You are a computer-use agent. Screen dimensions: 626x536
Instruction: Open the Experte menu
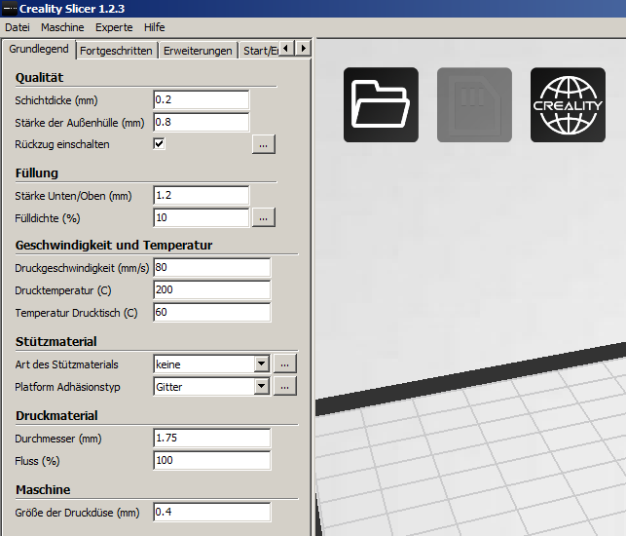pos(114,27)
